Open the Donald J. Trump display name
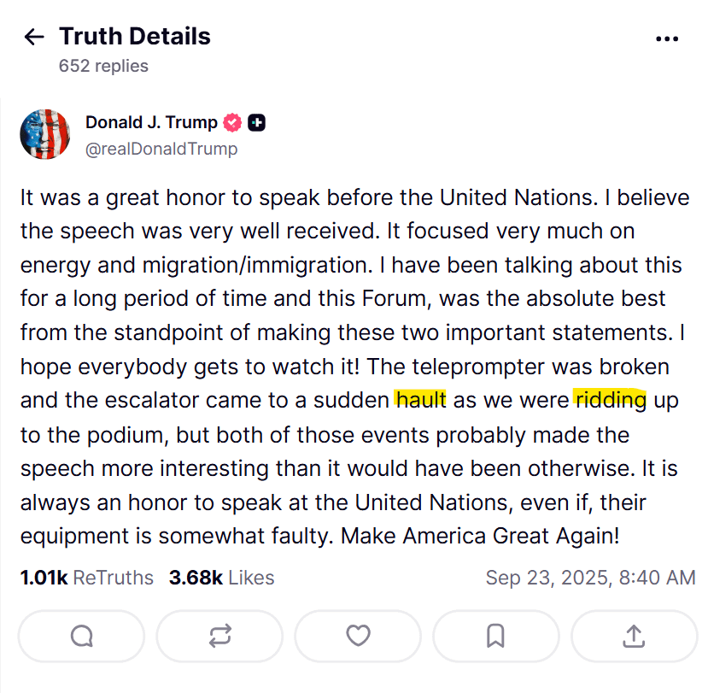 click(x=151, y=122)
